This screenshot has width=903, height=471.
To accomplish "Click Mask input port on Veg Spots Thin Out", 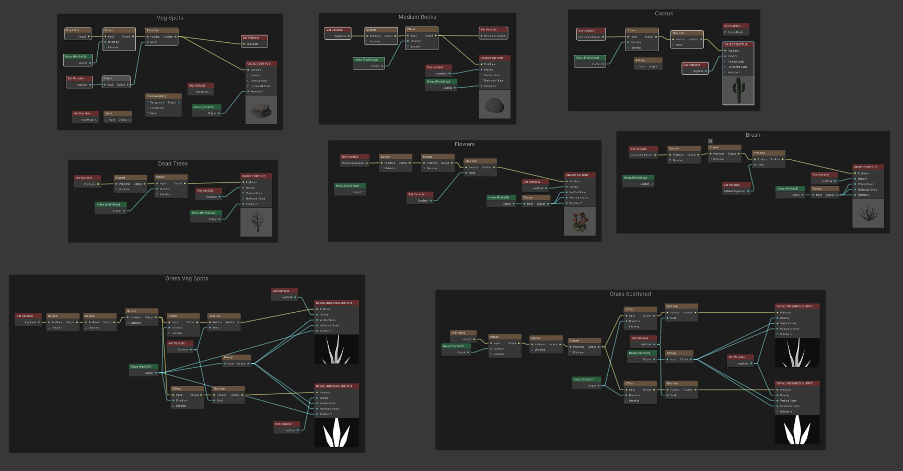I will (x=148, y=42).
